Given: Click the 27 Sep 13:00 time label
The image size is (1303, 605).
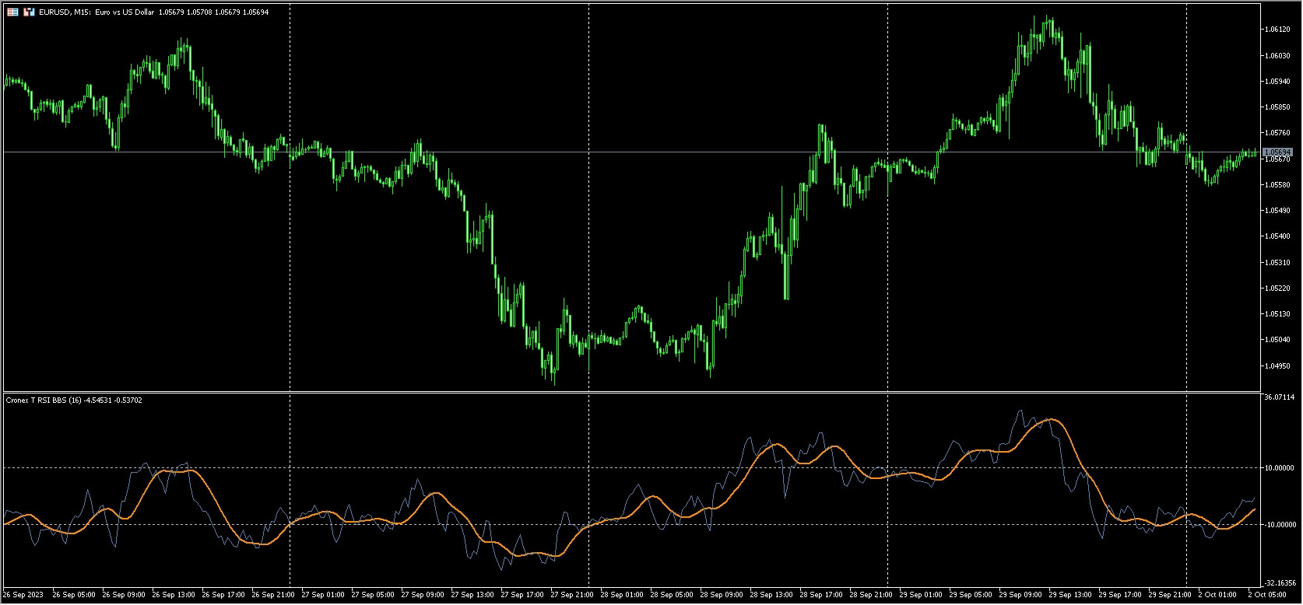Looking at the screenshot, I should click(x=472, y=595).
